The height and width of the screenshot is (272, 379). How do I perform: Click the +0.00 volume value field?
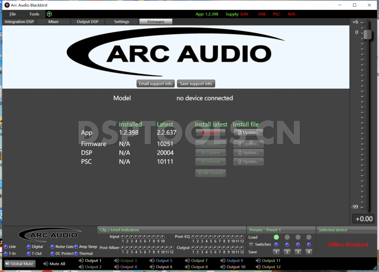[364, 219]
